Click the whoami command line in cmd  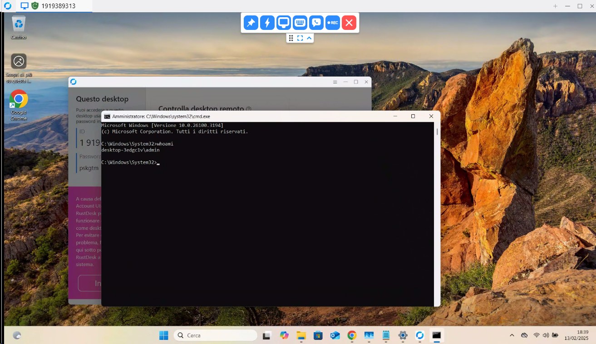click(x=138, y=144)
